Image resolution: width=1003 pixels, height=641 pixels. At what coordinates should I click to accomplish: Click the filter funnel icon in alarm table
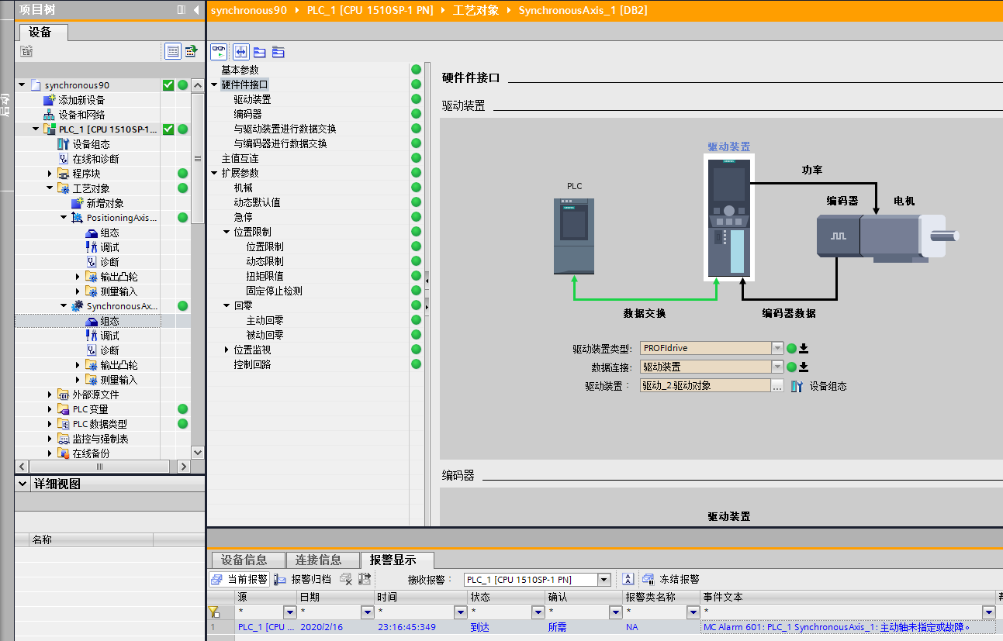click(213, 612)
